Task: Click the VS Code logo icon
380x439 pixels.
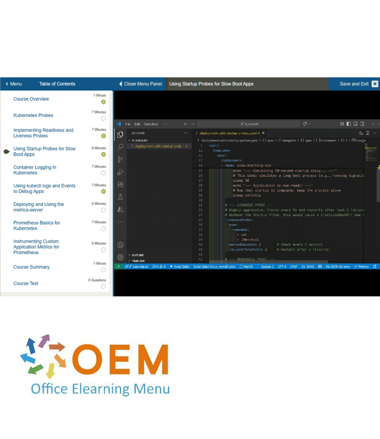Action: point(119,124)
